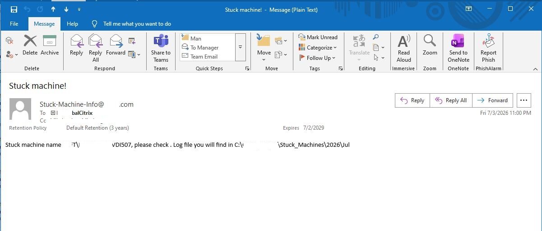542x231 pixels.
Task: Open the Move folder dropdown
Action: (264, 48)
